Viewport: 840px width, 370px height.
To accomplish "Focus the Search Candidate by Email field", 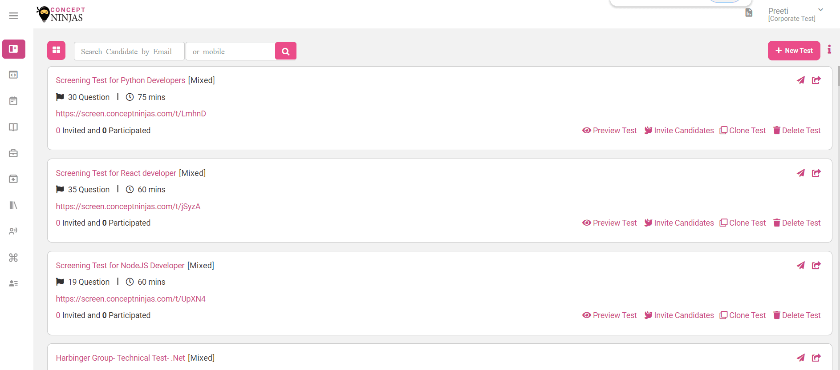I will [129, 52].
